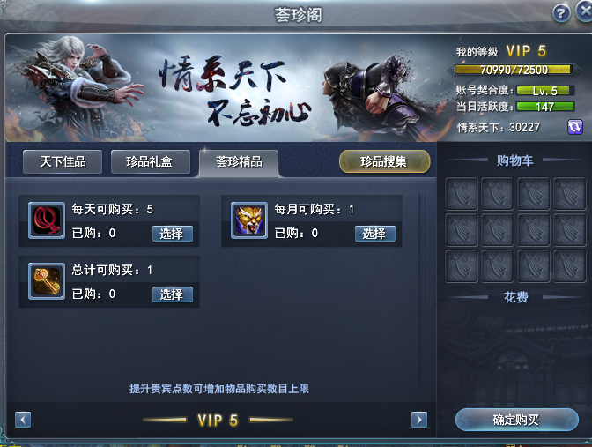592x447 pixels.
Task: Close the 荟珍阁 window
Action: (x=584, y=11)
